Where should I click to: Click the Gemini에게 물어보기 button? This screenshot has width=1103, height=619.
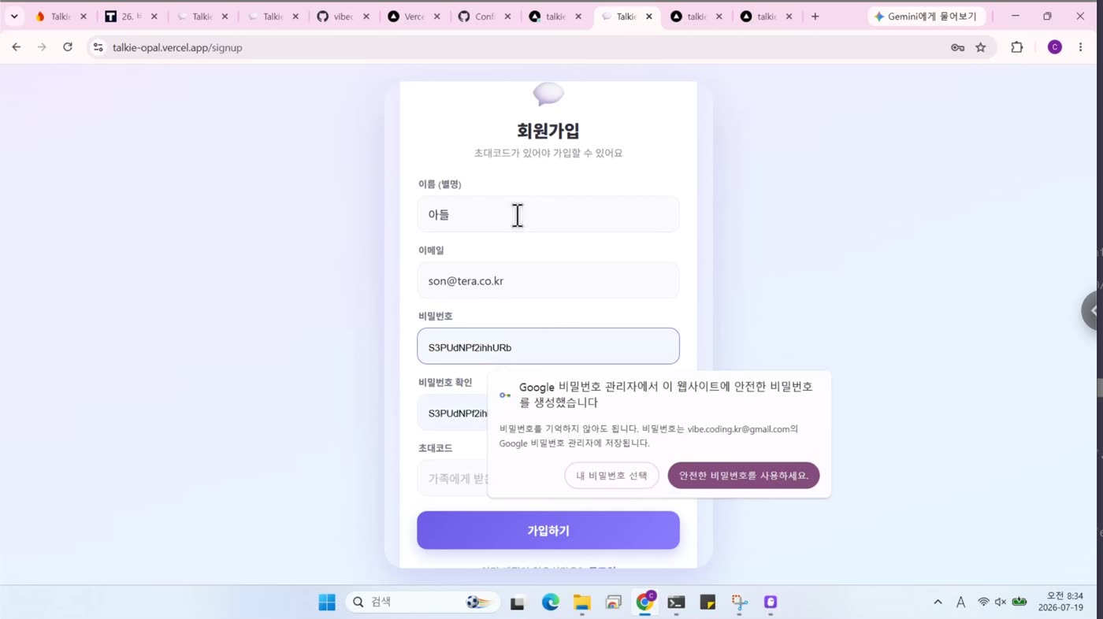(927, 17)
